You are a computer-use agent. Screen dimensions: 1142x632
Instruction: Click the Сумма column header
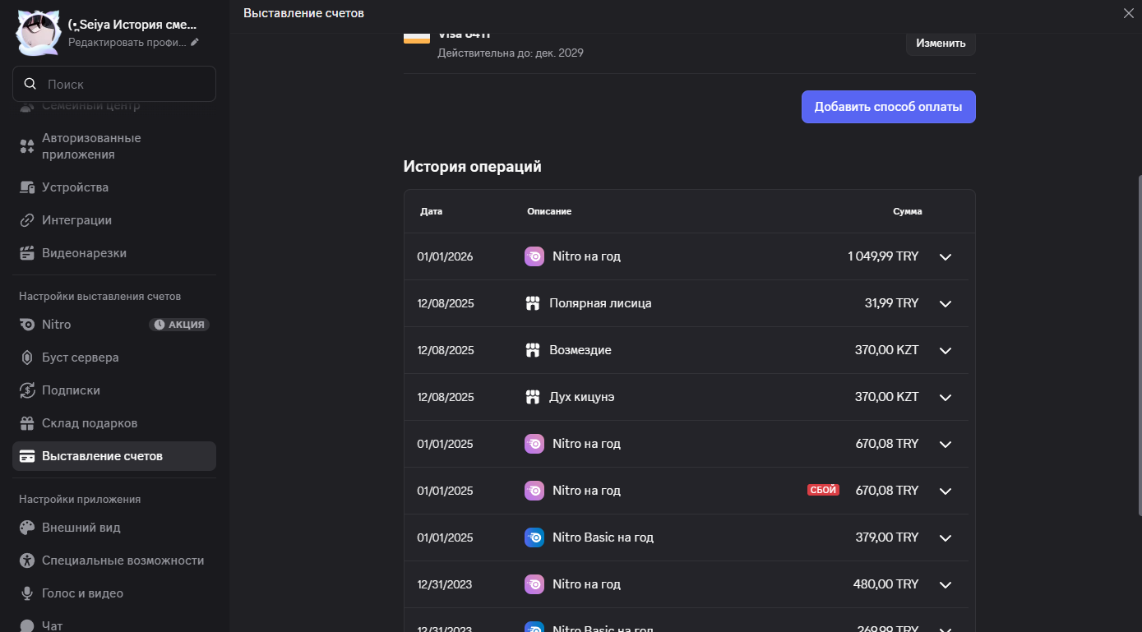coord(908,211)
